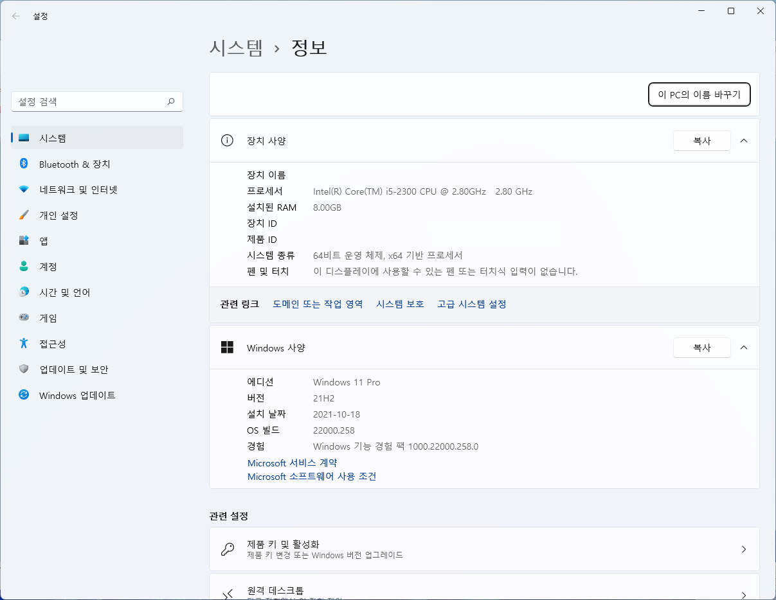Viewport: 776px width, 600px height.
Task: Click the back arrow in the title bar
Action: point(16,16)
